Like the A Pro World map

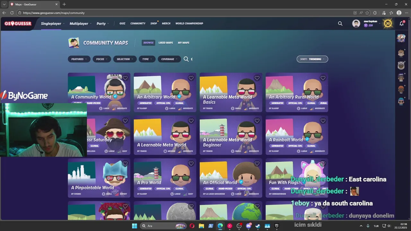point(191,164)
